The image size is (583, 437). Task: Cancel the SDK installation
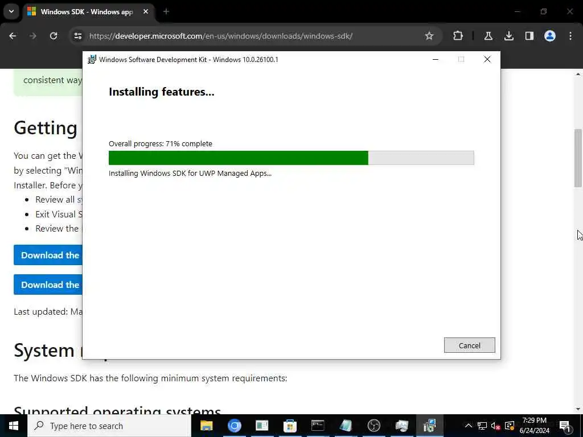[x=469, y=345]
